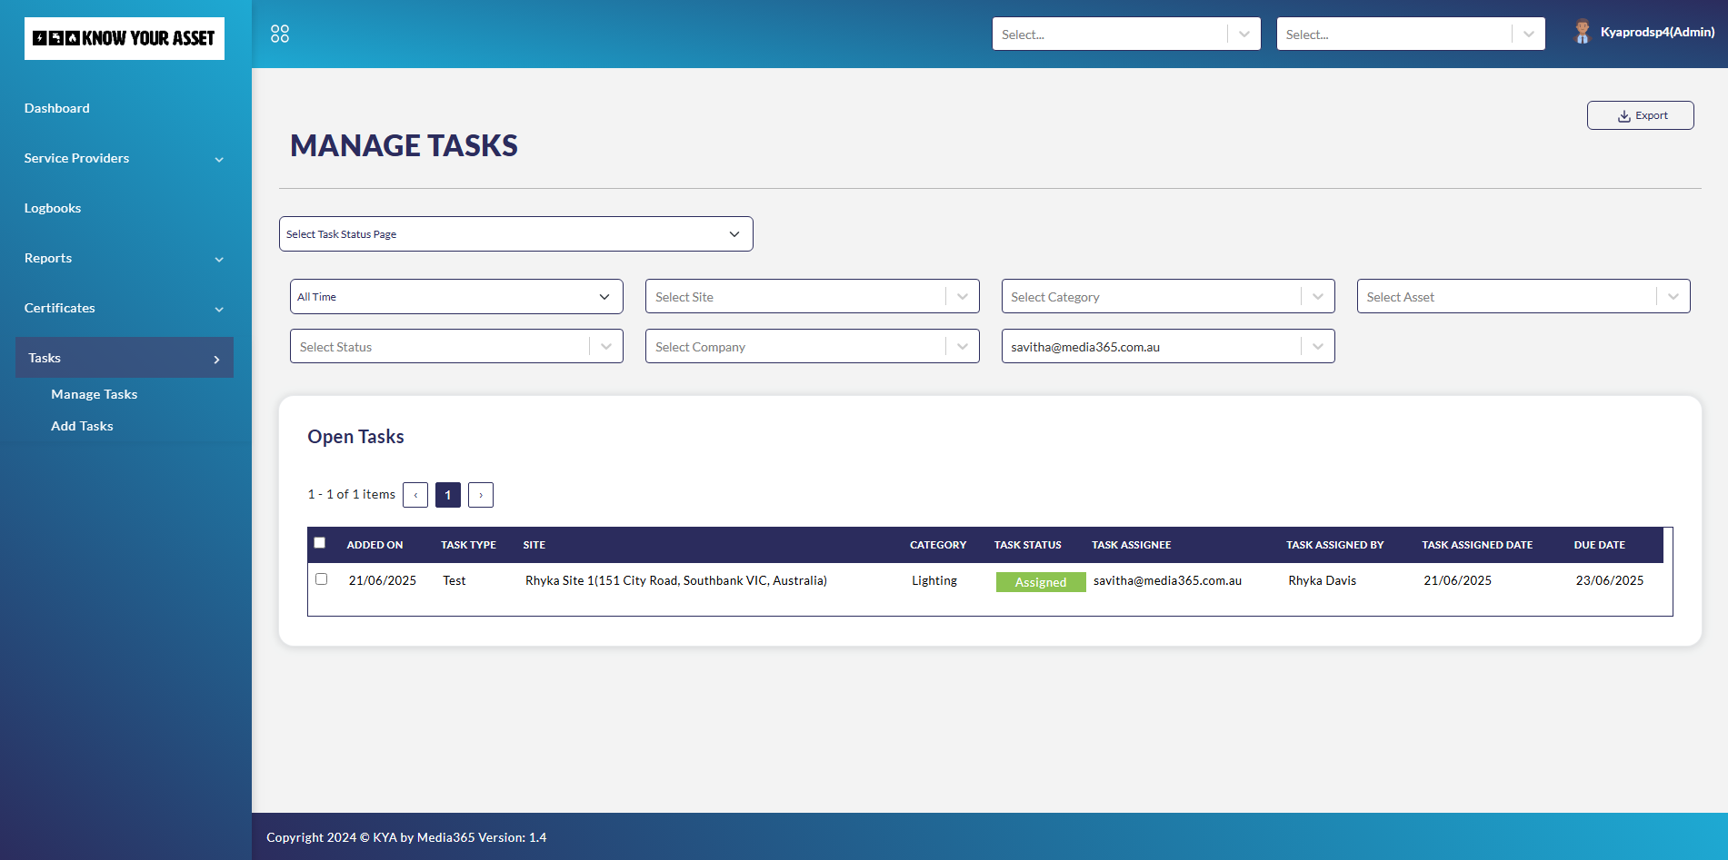The width and height of the screenshot is (1728, 860).
Task: Click the Know Your Asset logo
Action: (x=125, y=38)
